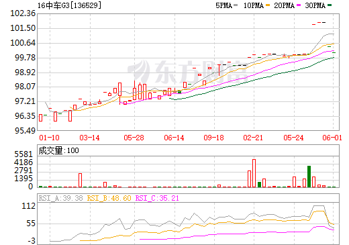Click the 06-01 date axis label

click(332, 138)
